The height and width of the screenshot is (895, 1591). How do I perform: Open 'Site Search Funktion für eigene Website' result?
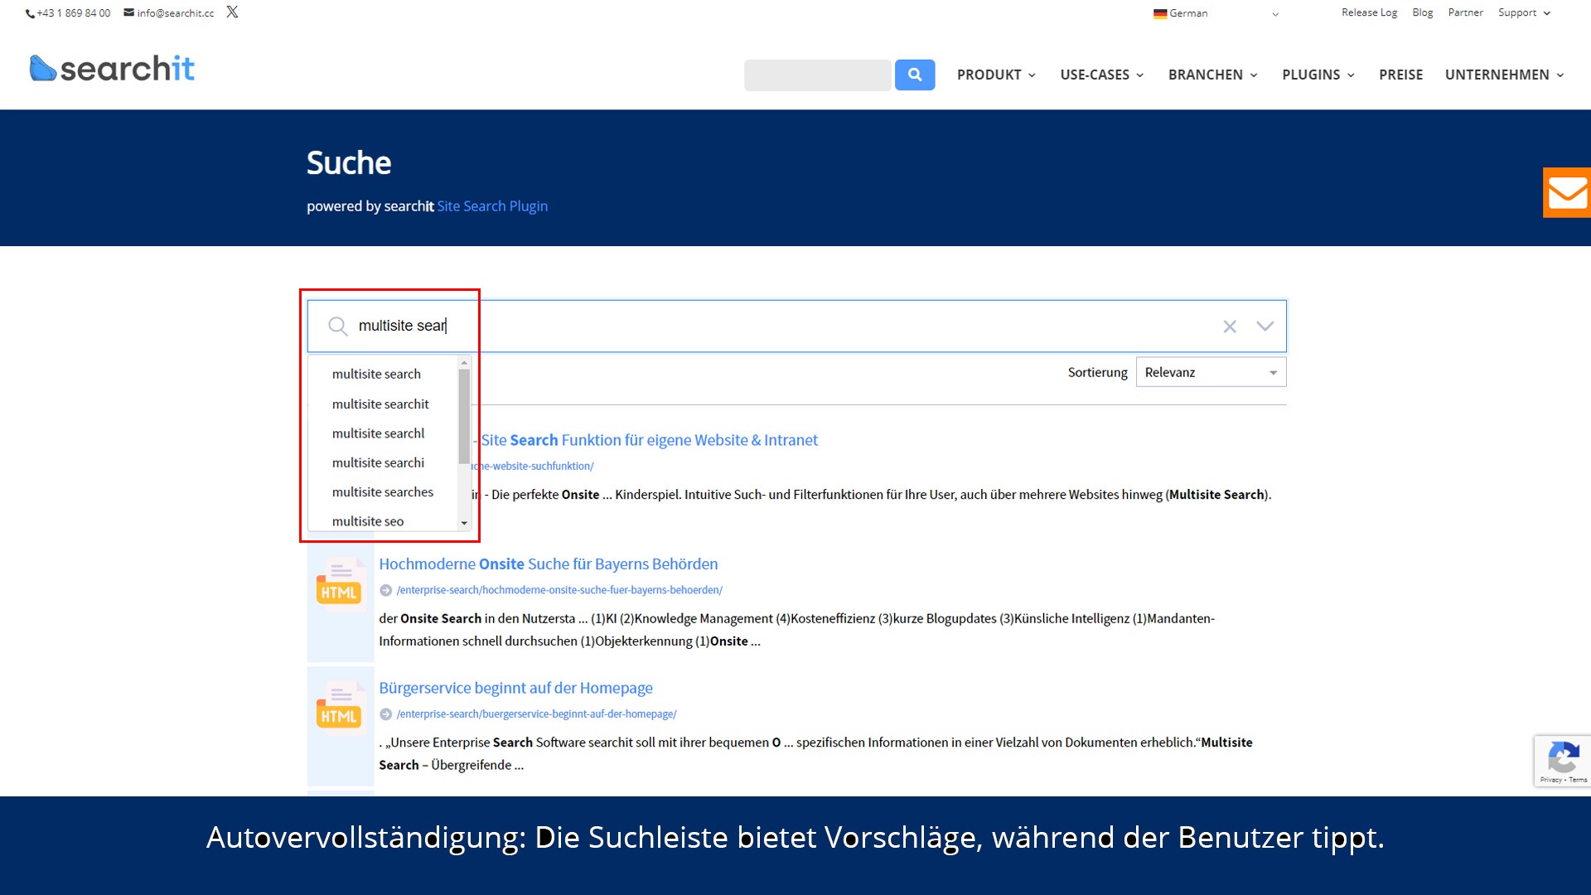pos(649,440)
